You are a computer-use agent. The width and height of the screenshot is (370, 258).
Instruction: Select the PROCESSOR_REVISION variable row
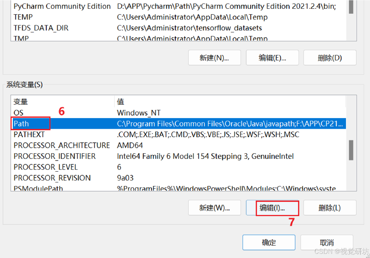[x=179, y=178]
